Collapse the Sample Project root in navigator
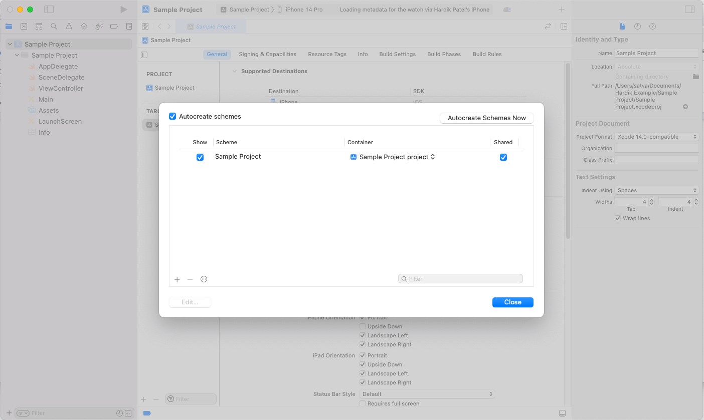The height and width of the screenshot is (420, 704). click(x=10, y=44)
